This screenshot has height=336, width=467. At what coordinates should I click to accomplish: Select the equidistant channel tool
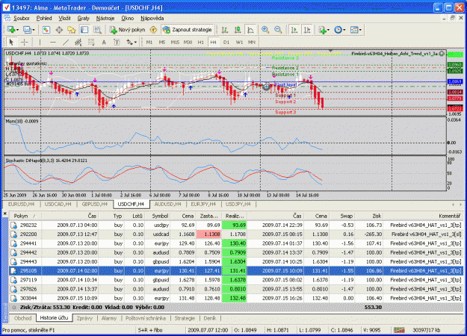78,43
